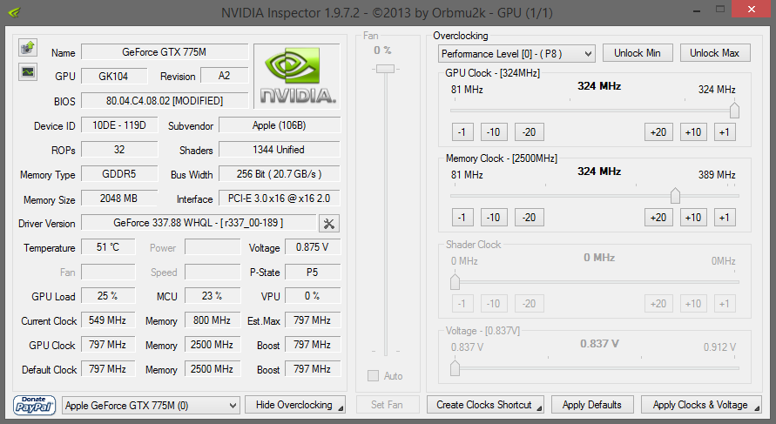Increase Memory Clock by 1
Screen dimensions: 776x424
[725, 217]
